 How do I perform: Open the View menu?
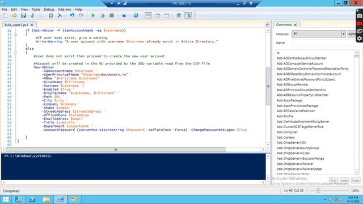(24, 9)
